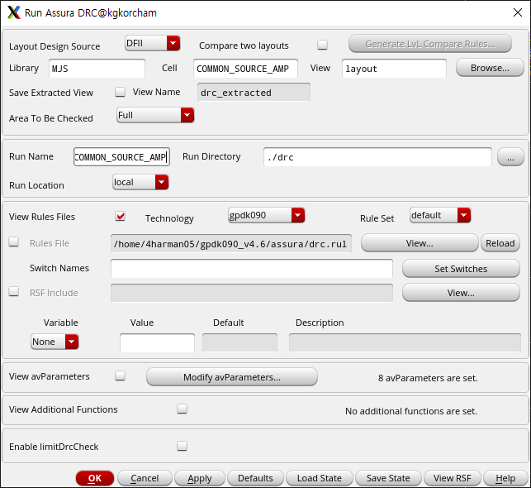Image resolution: width=531 pixels, height=488 pixels.
Task: Click the Modify avParameters button
Action: pos(232,377)
